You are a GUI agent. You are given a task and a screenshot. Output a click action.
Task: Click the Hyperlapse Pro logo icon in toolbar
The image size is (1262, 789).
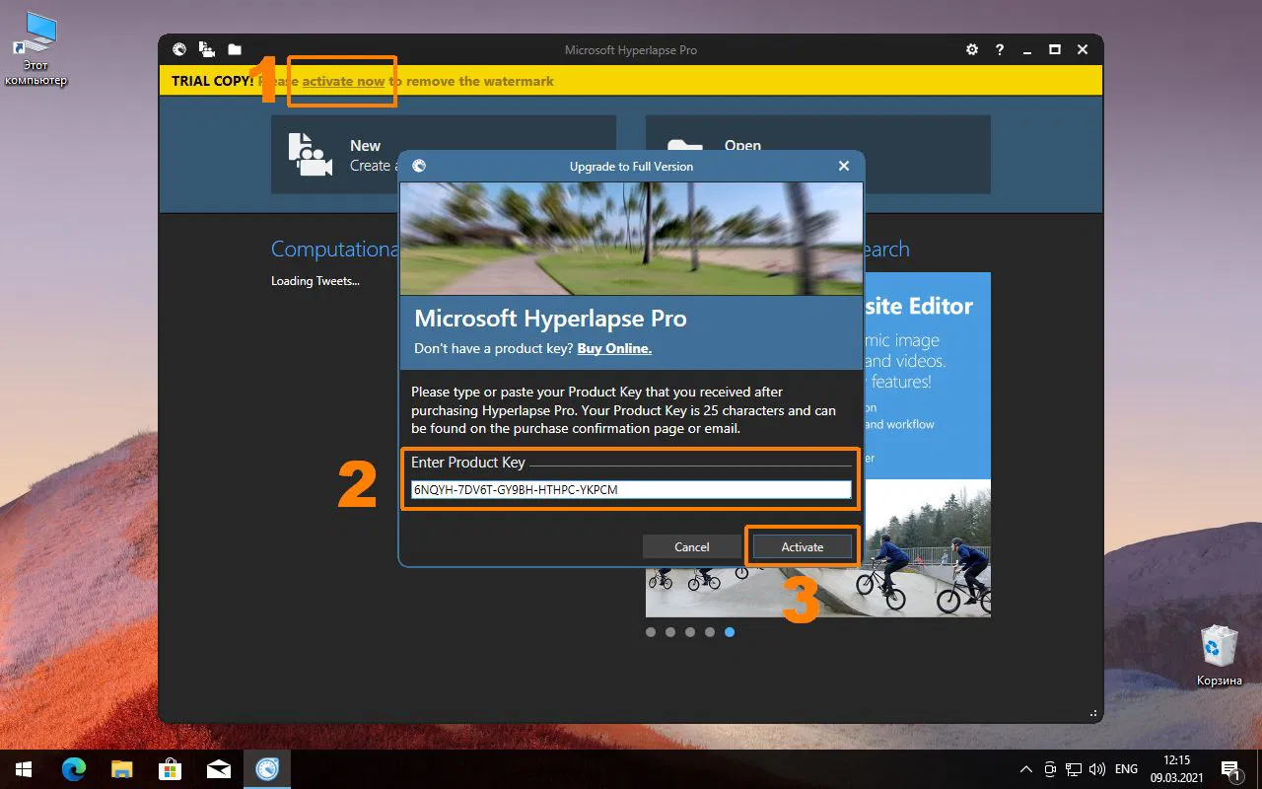179,49
